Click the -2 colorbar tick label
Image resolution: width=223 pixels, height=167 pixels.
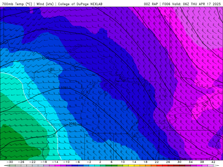click(x=89, y=162)
